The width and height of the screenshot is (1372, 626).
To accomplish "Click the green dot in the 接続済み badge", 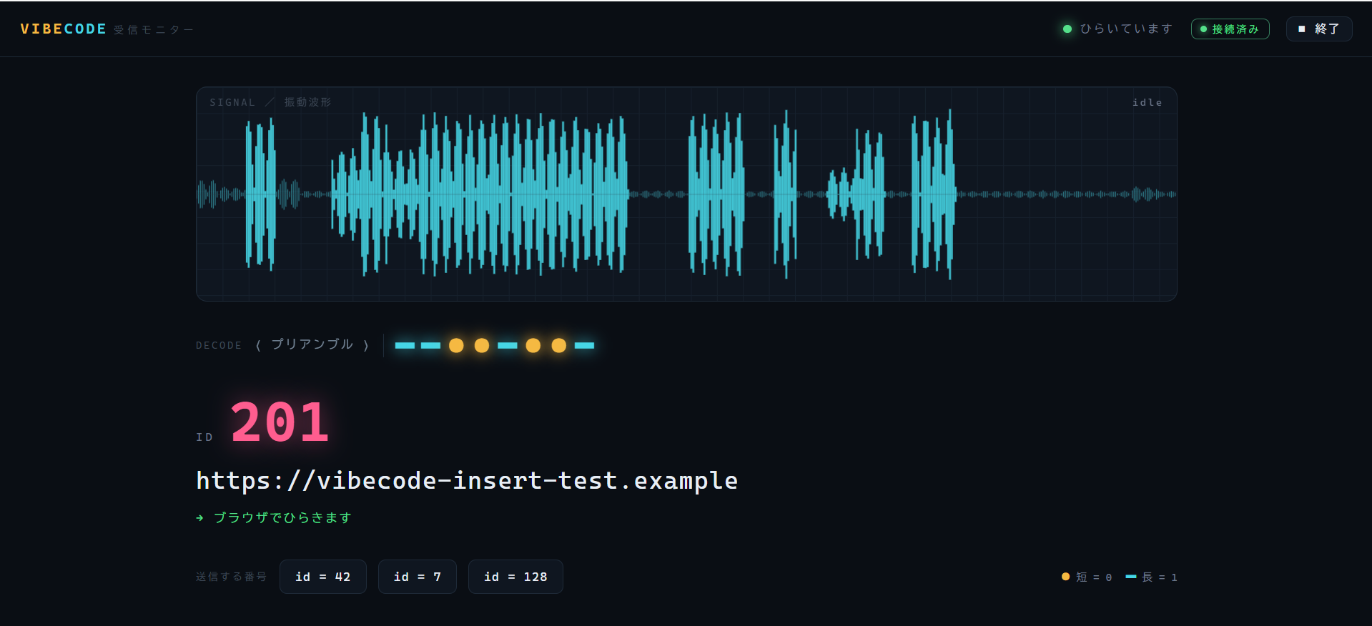I will pyautogui.click(x=1203, y=29).
